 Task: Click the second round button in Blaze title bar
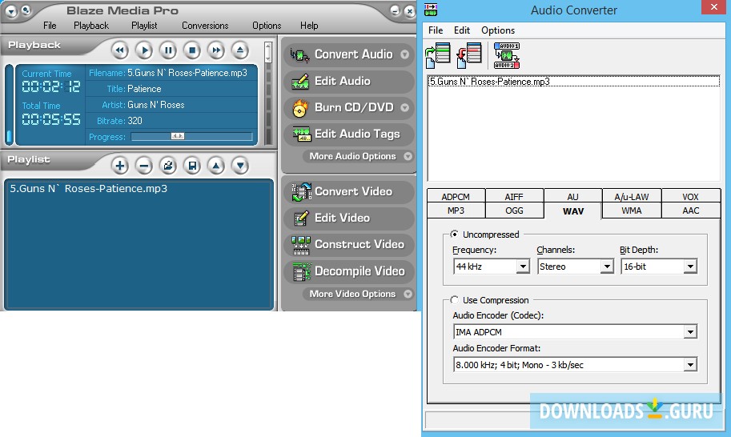tap(26, 10)
